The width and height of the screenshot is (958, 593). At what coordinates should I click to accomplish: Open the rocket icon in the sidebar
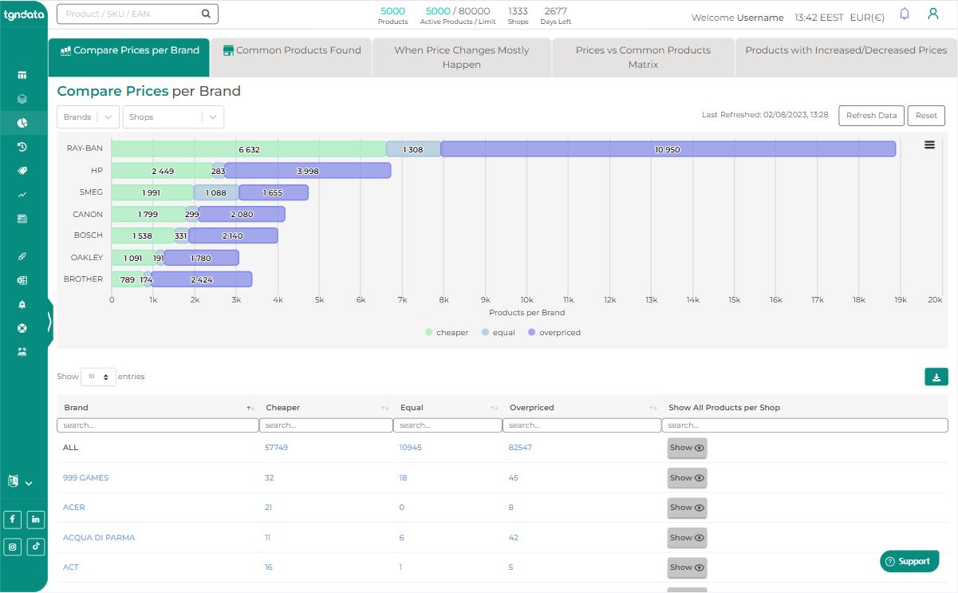coord(22,256)
